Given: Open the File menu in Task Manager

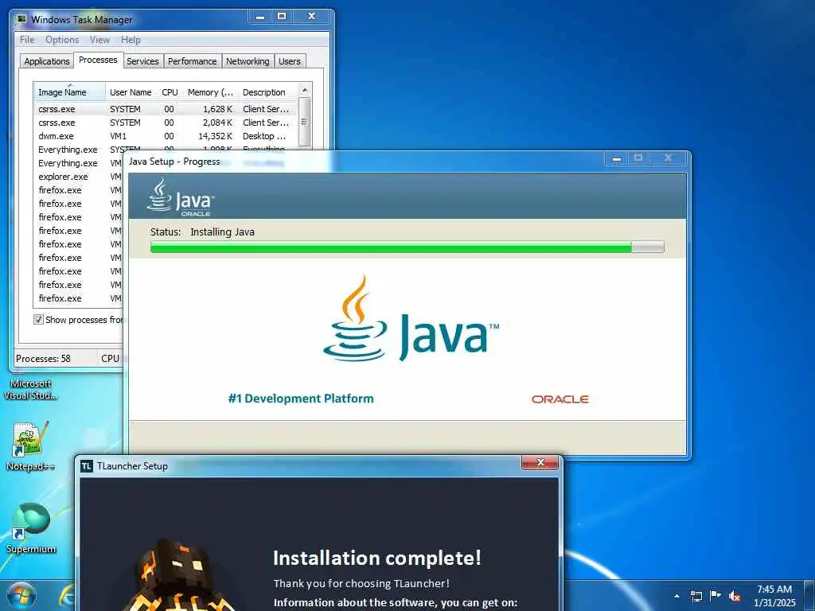Looking at the screenshot, I should 27,40.
